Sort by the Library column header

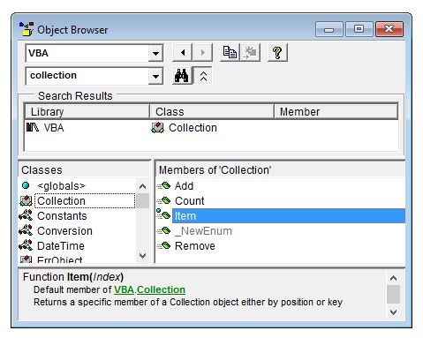[87, 112]
